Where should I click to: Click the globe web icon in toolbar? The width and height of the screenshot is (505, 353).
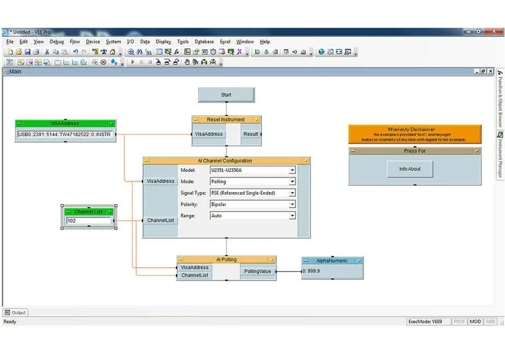321,52
